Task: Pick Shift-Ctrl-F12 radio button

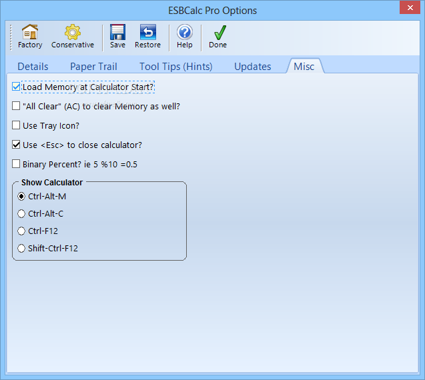Action: pos(21,248)
